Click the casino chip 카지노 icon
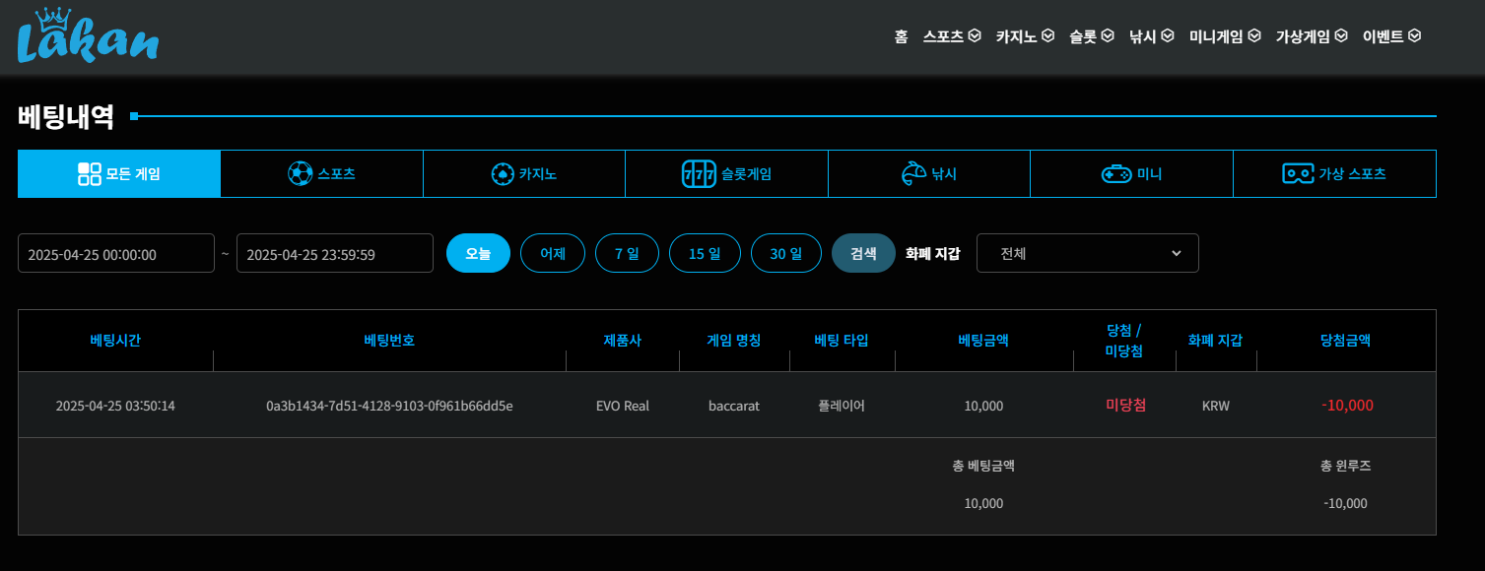The height and width of the screenshot is (571, 1485). [503, 174]
